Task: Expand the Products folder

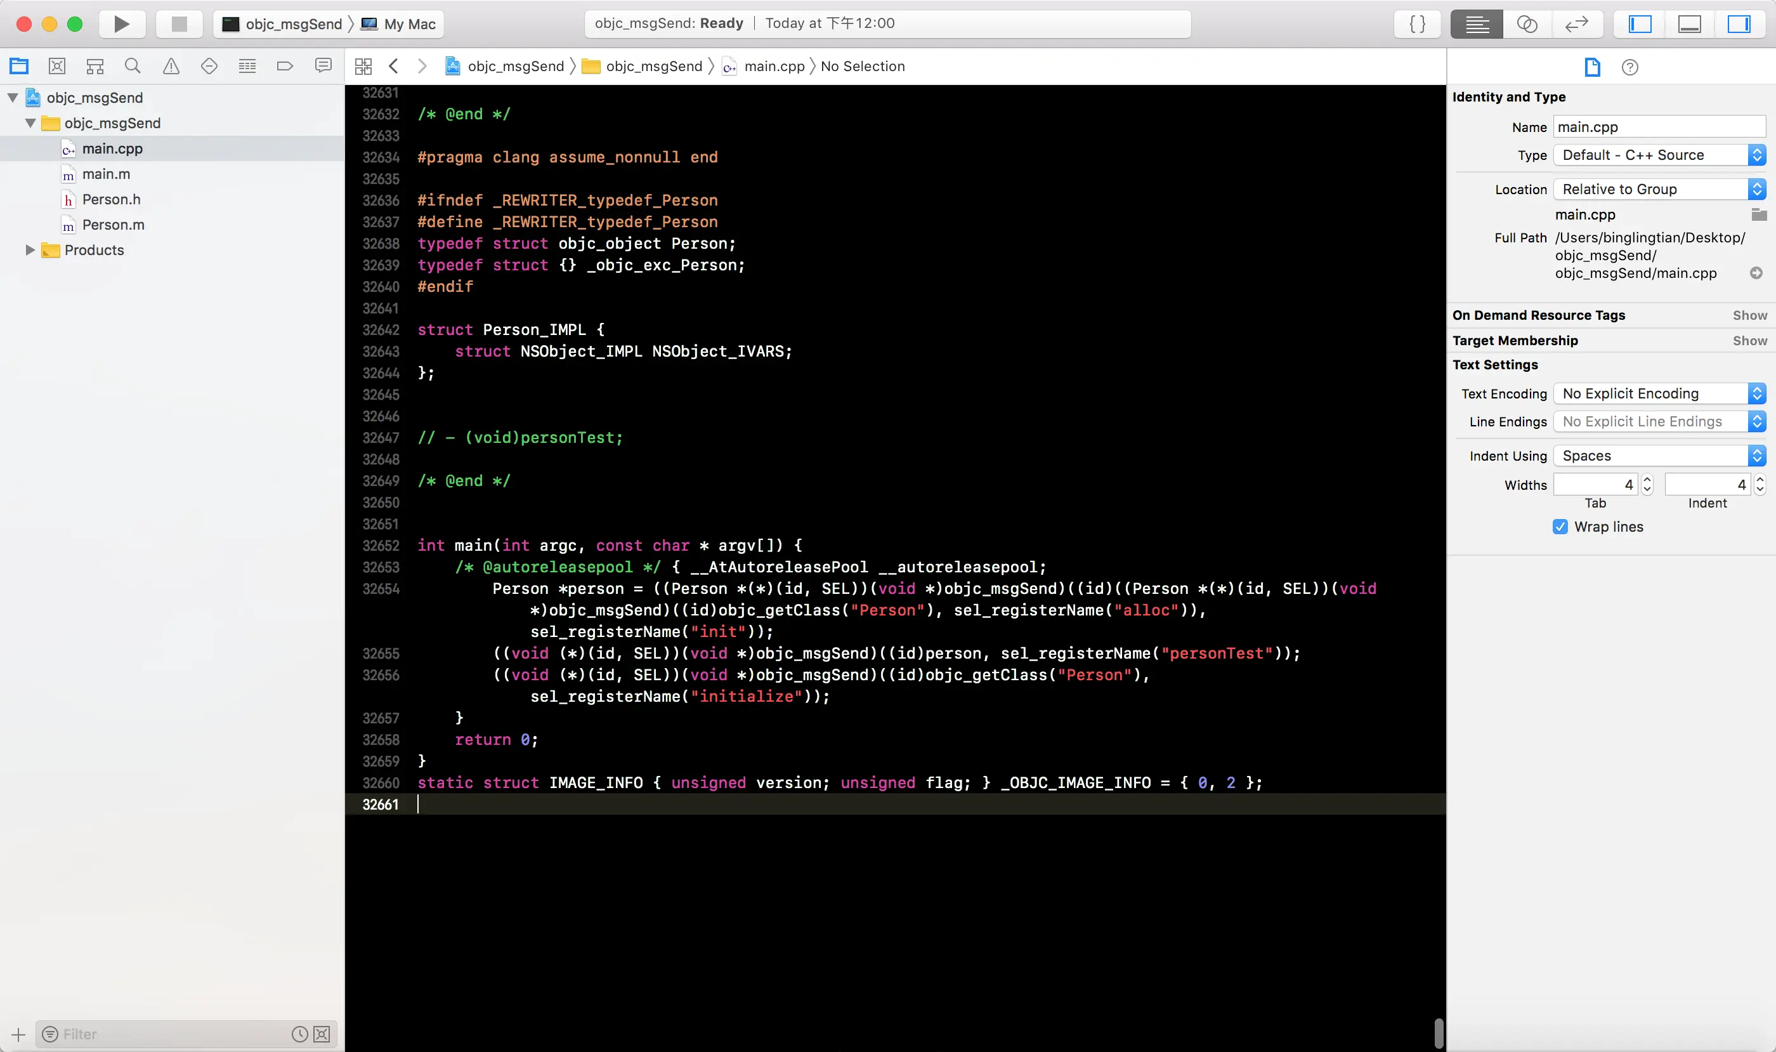Action: [30, 249]
